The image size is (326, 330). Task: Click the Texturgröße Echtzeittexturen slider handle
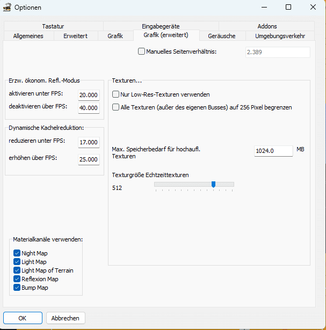point(213,185)
